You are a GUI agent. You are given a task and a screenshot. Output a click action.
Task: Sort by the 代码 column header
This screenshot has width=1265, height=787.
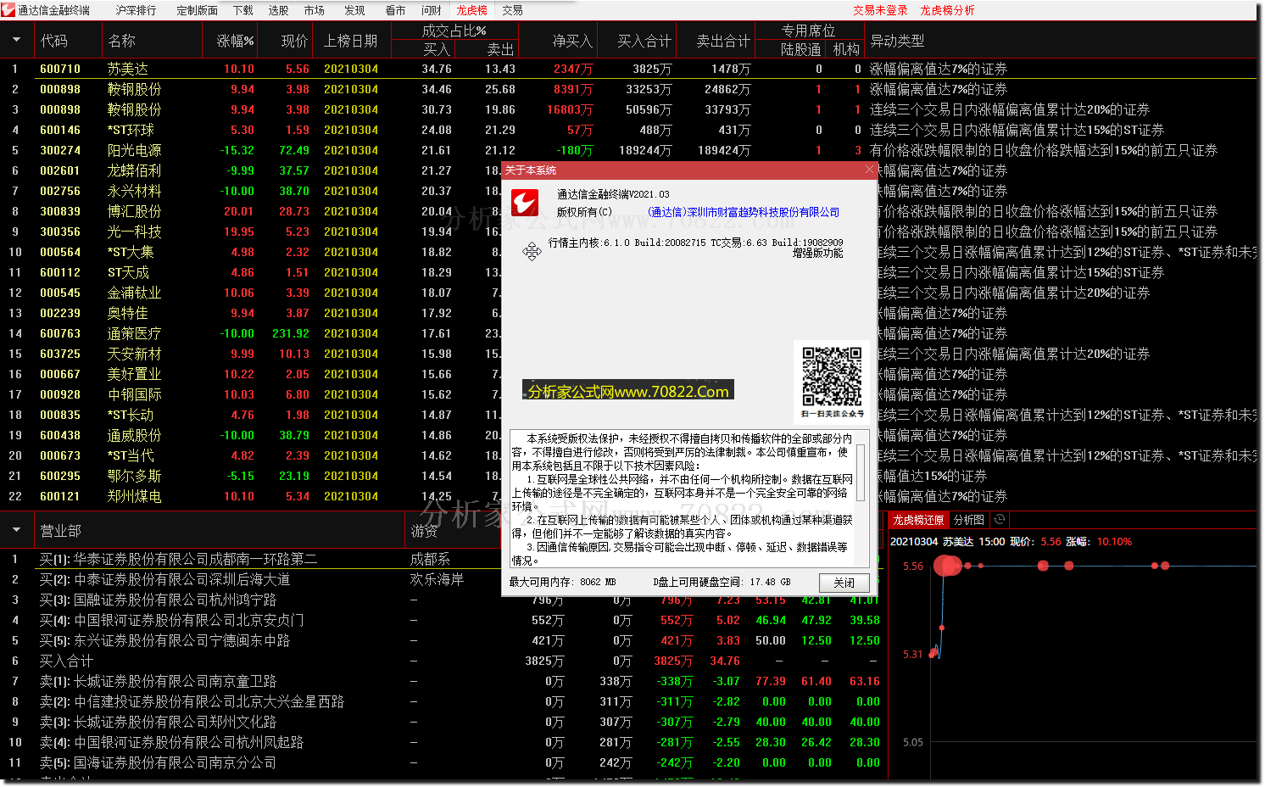(54, 41)
